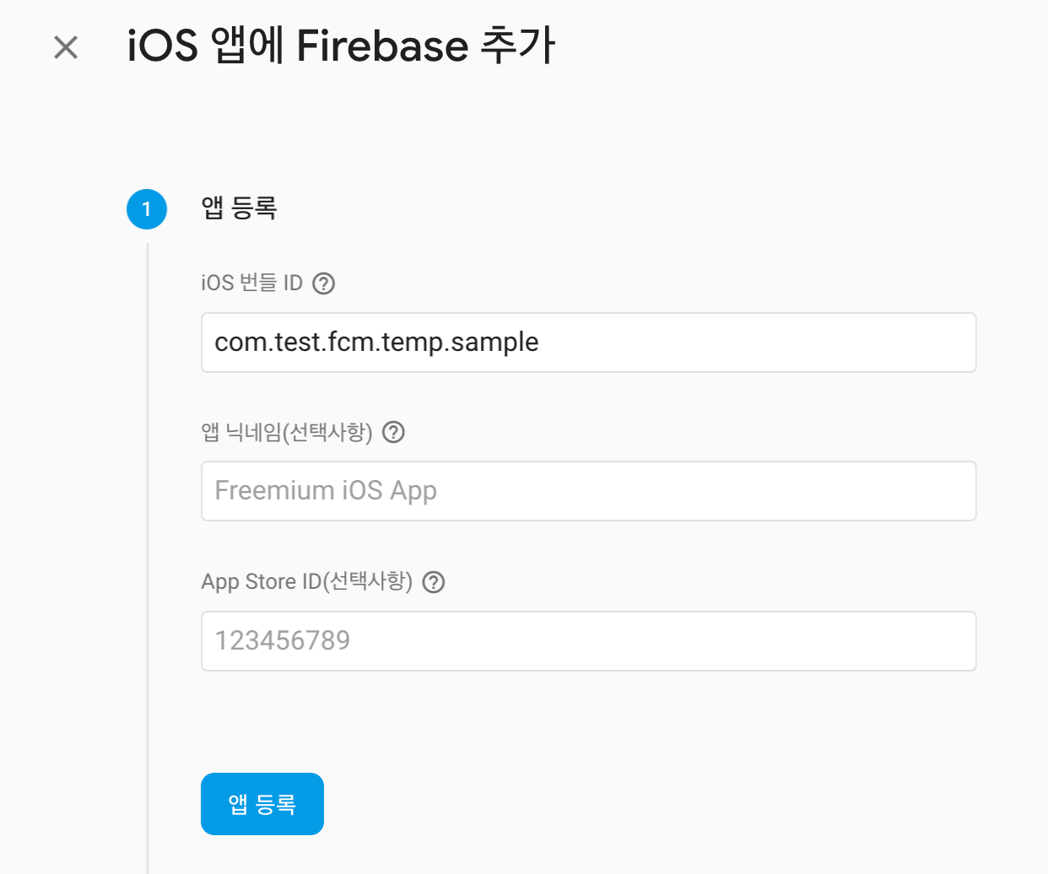Click the 앱 닉네임(선택사항) label
This screenshot has width=1048, height=874.
point(287,433)
